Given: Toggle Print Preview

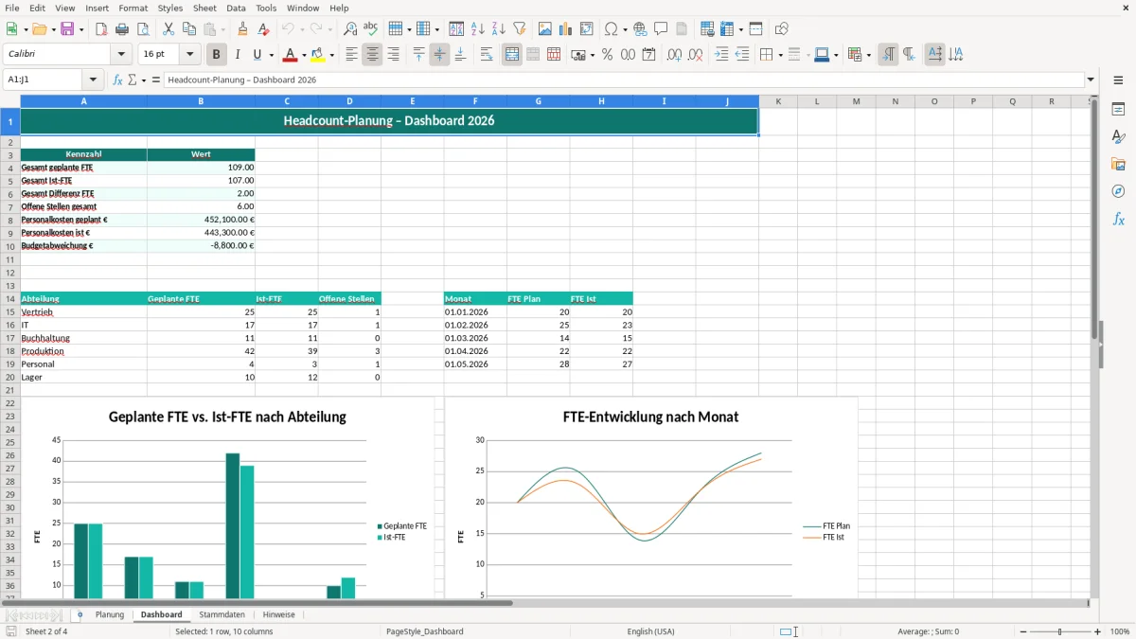Looking at the screenshot, I should (143, 29).
